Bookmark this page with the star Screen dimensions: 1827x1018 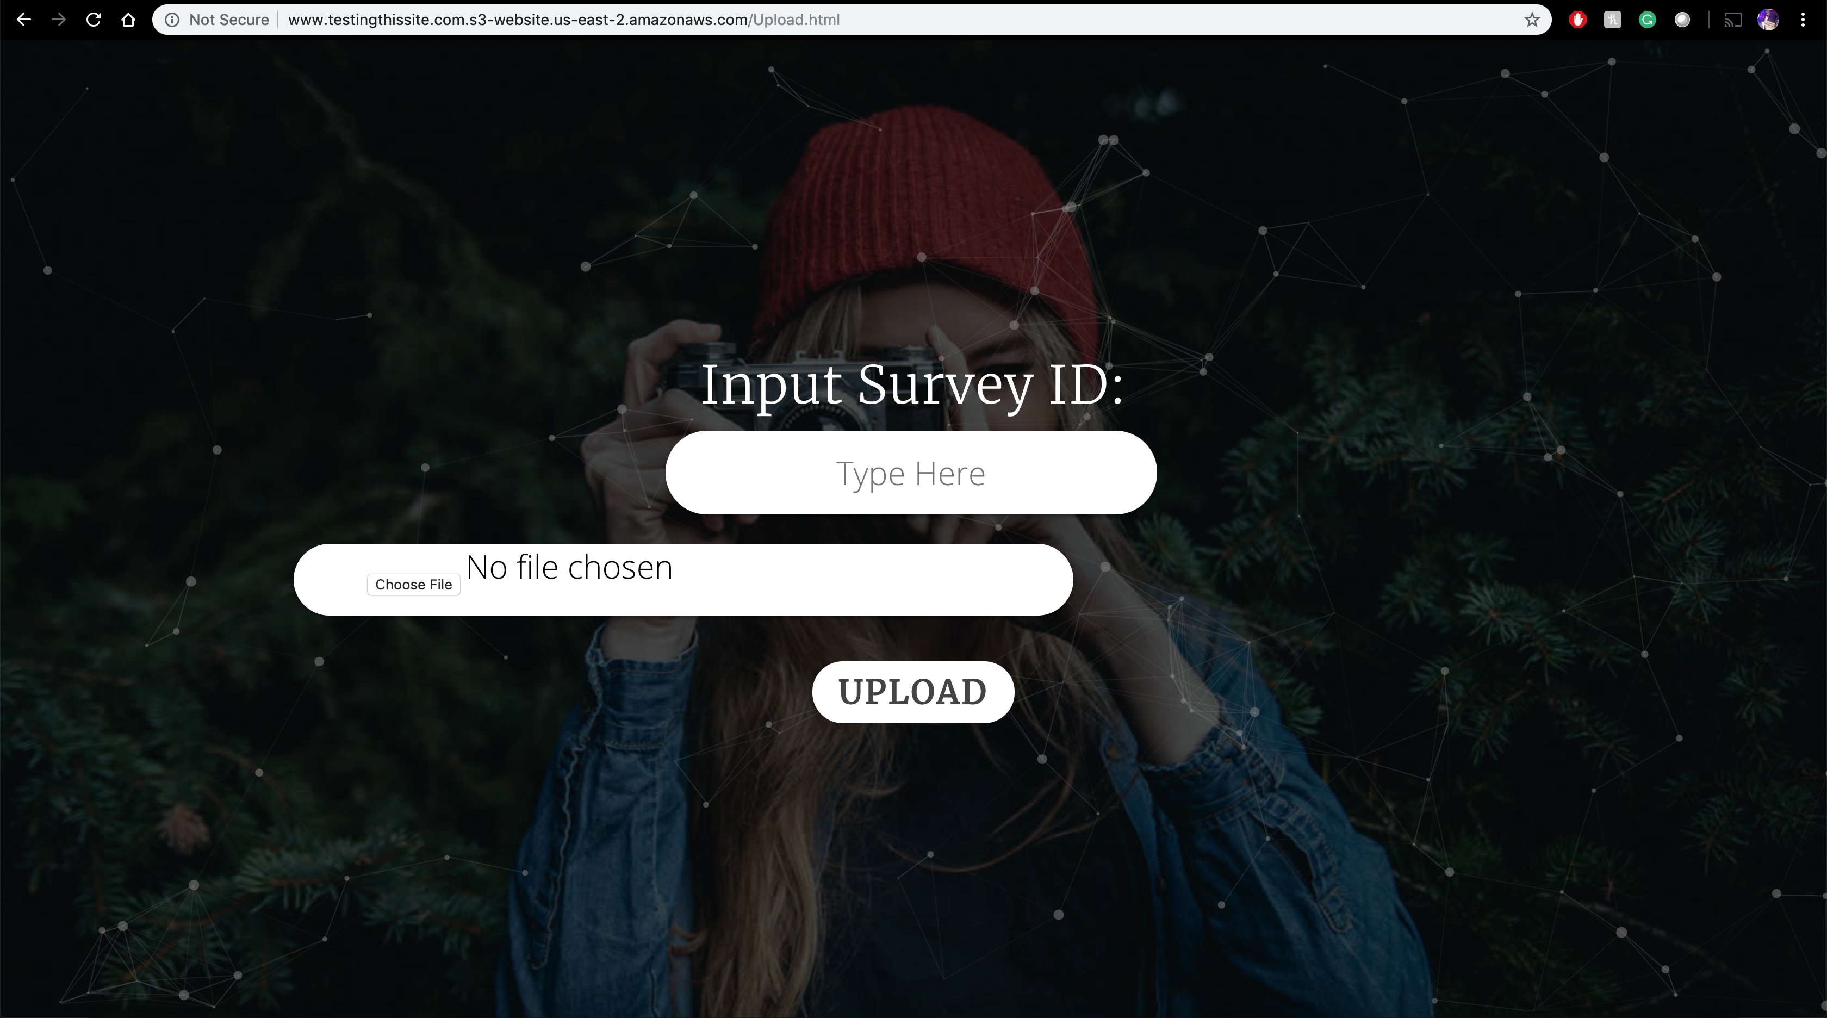1532,20
